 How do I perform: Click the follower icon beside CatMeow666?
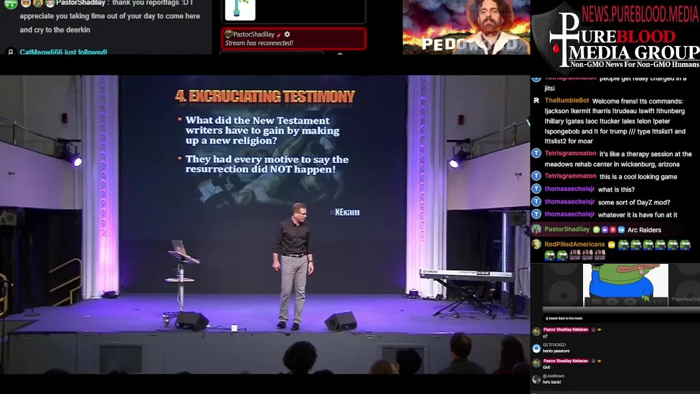click(10, 52)
